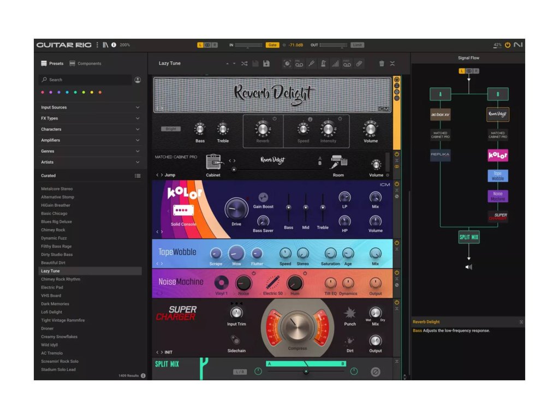
Task: Collapse the Supercharger module
Action: (x=397, y=309)
